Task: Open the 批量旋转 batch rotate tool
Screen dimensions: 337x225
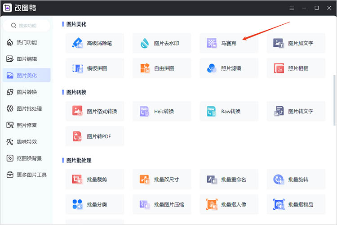Action: click(296, 180)
